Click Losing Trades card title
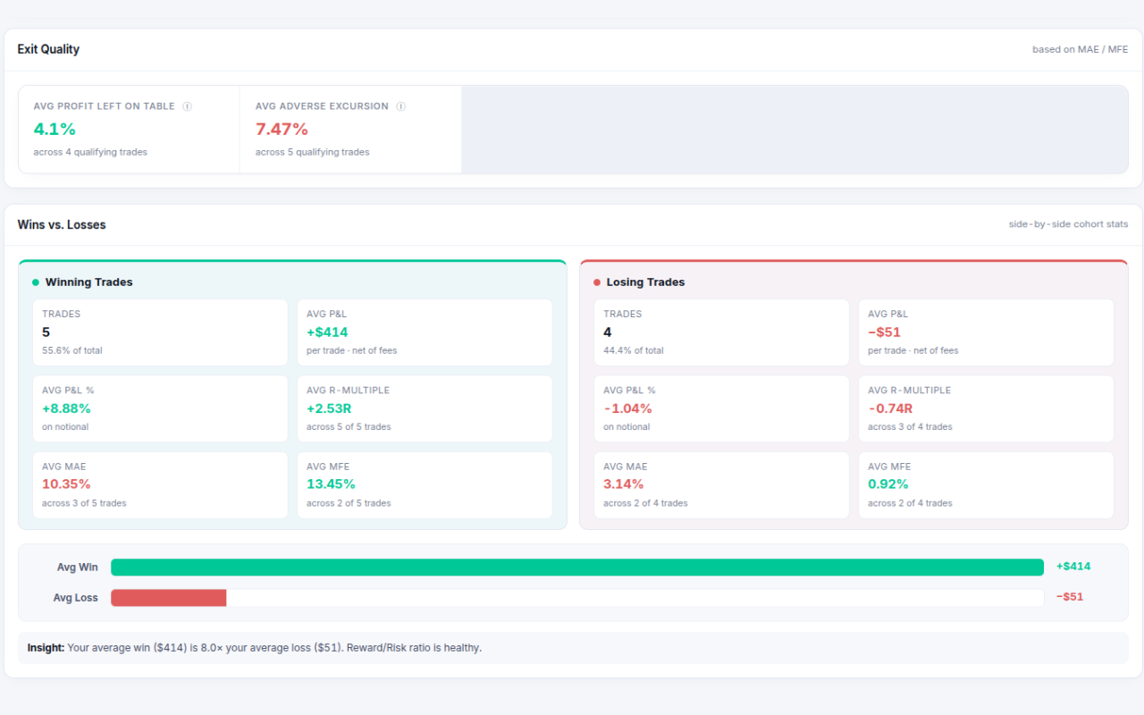Screen dimensions: 1144x715 [645, 282]
